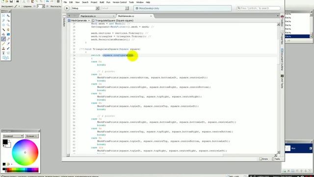Click the white secondary color swatch
Viewport: 314px width, 177px height.
[9, 146]
